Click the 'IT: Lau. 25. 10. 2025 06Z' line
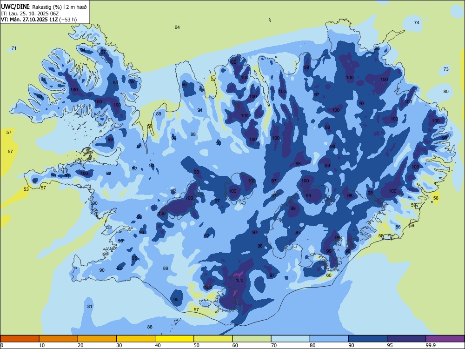Screen dimensions: 465x349 tap(30, 13)
